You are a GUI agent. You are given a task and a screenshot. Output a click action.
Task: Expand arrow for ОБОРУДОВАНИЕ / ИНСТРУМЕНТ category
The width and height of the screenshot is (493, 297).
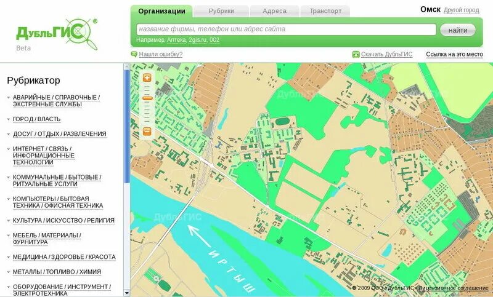pos(9,287)
